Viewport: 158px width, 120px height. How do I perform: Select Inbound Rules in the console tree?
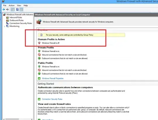click(x=16, y=18)
